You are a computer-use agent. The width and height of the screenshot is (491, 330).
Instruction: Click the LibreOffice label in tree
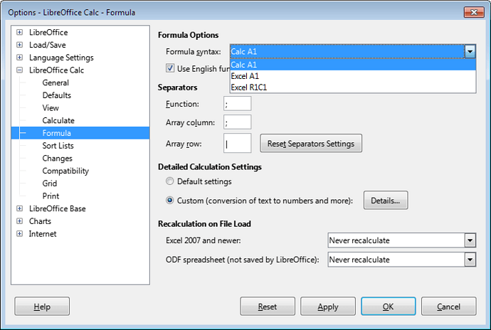tap(48, 32)
